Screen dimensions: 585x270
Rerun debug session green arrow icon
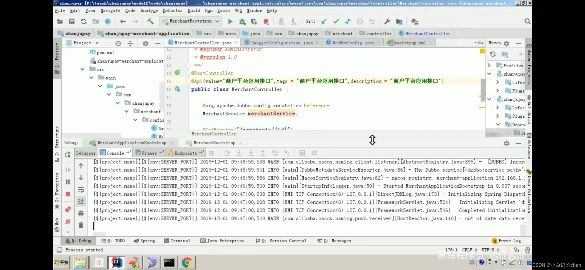tap(68, 154)
